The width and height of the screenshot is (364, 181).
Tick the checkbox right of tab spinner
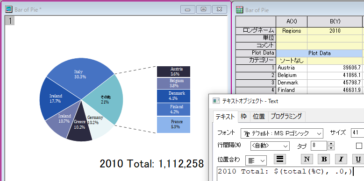359,146
